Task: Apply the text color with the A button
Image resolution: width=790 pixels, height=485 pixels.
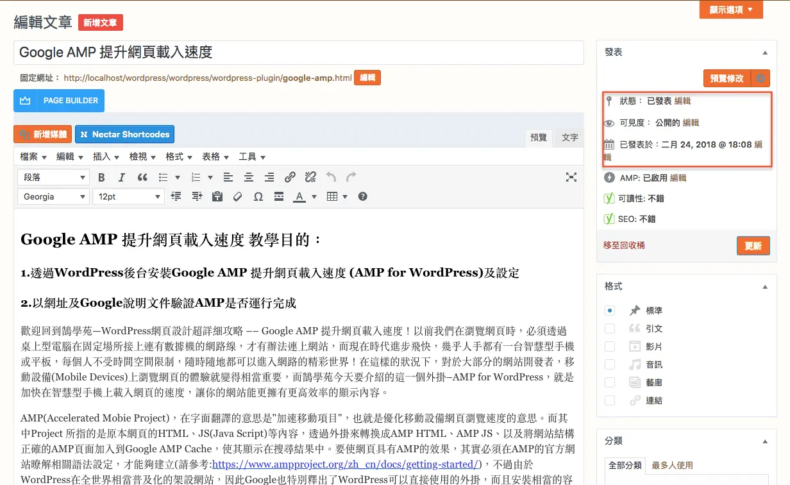Action: (299, 197)
